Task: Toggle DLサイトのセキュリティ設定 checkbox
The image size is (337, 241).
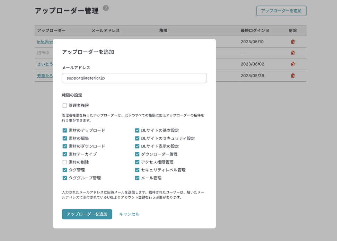Action: click(137, 139)
